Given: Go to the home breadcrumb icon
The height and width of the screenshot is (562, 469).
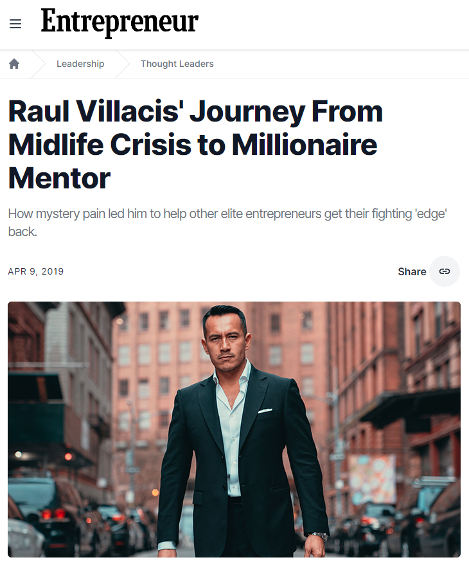Looking at the screenshot, I should pos(14,64).
